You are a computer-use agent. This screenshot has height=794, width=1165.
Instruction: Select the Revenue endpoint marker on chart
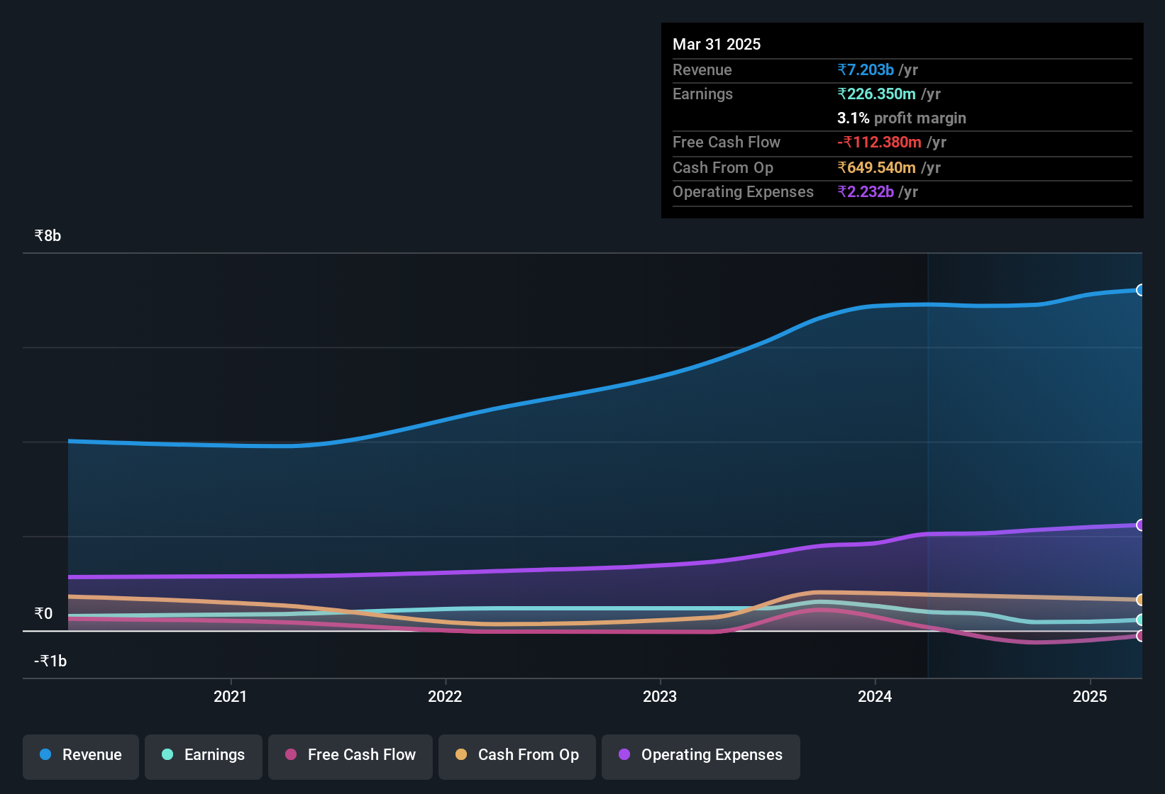point(1140,290)
